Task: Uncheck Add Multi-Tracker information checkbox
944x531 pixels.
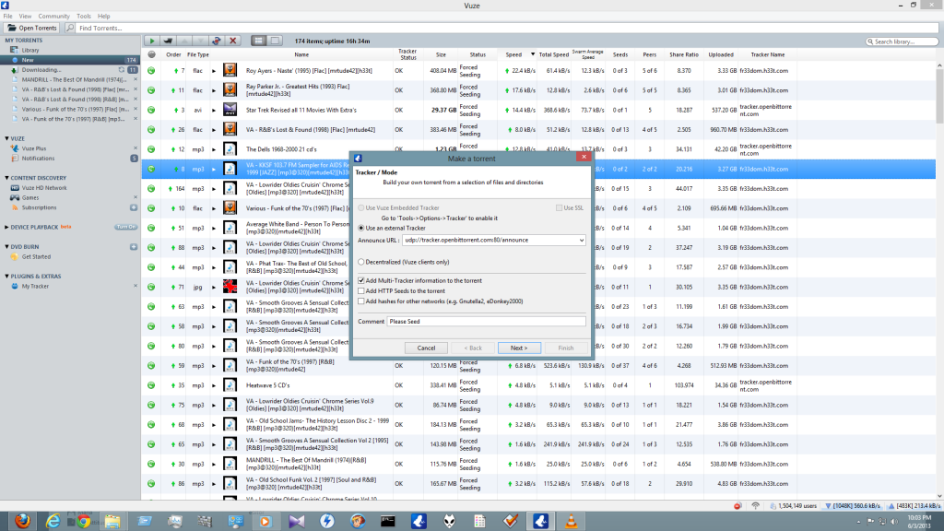Action: (x=361, y=280)
